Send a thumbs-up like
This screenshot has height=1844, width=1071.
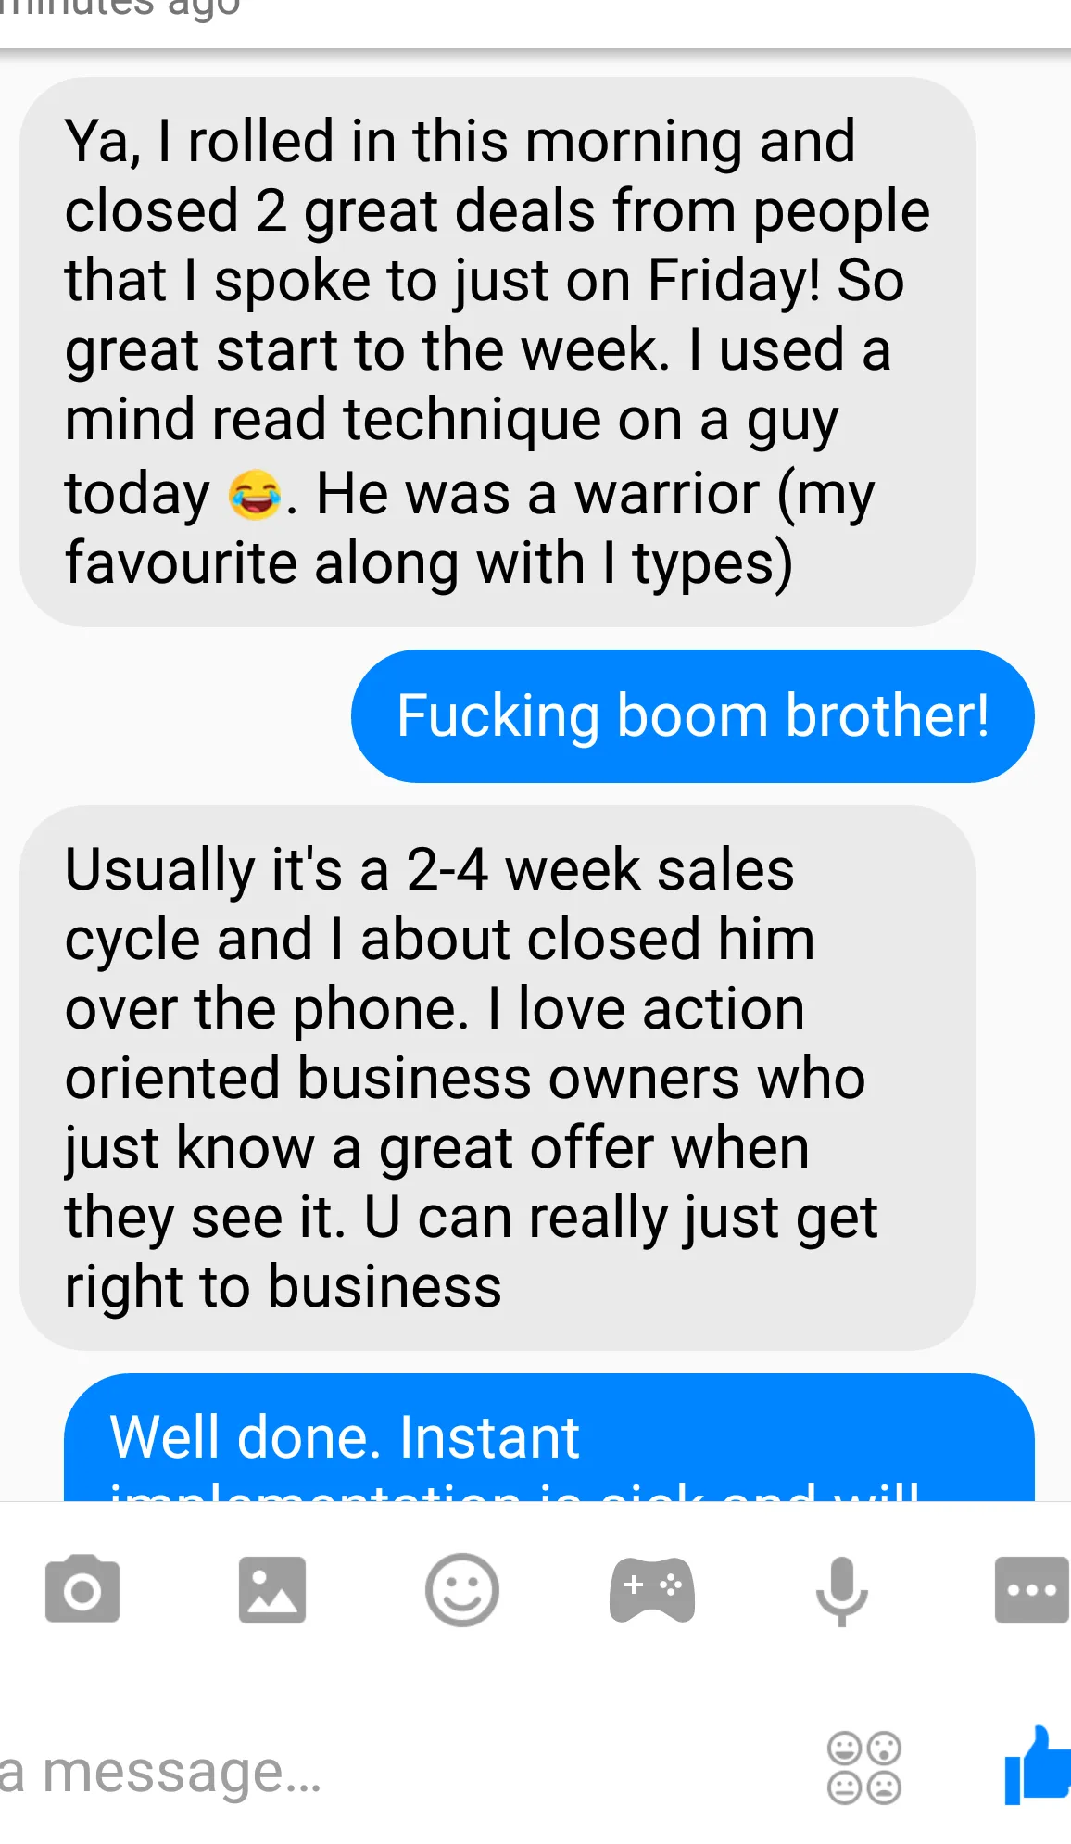(x=1038, y=1766)
